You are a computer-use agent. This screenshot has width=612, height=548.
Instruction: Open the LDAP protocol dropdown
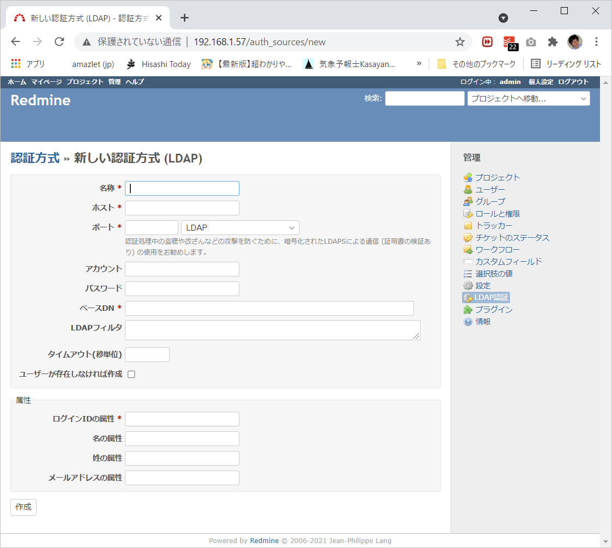(x=240, y=227)
